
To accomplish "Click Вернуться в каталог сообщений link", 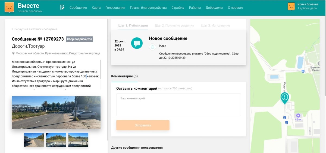I will (x=34, y=29).
